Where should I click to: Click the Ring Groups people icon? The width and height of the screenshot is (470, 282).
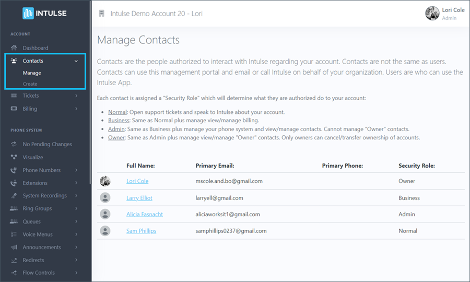(x=14, y=208)
